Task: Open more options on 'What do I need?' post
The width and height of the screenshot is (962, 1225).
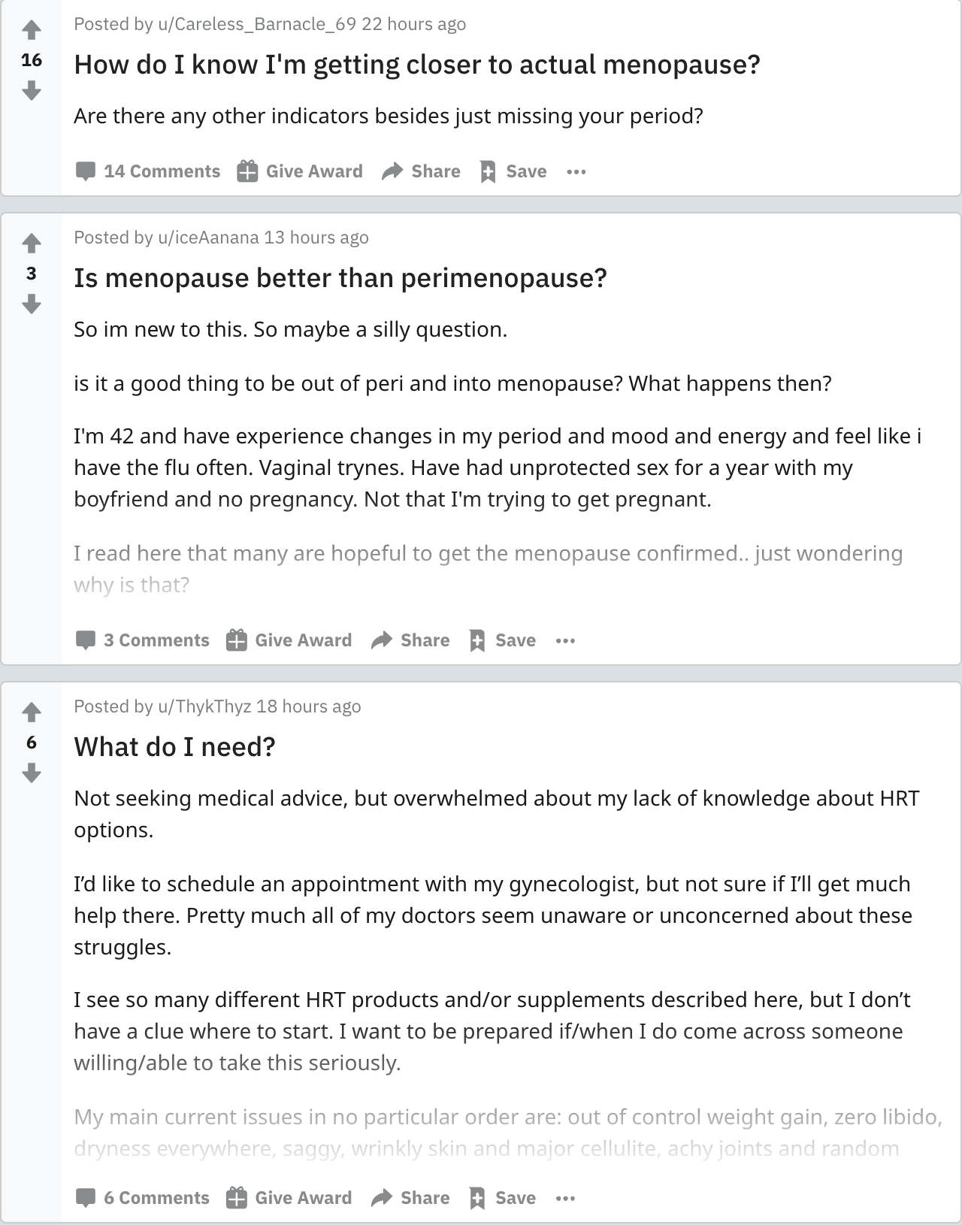Action: pos(565,1198)
